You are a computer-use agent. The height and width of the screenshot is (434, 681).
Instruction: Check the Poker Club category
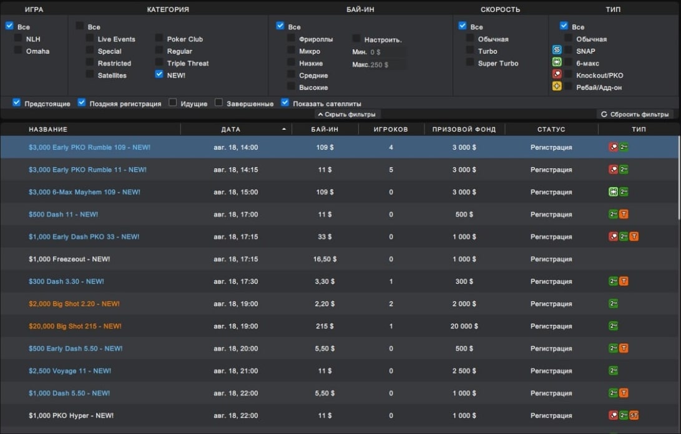(x=159, y=38)
